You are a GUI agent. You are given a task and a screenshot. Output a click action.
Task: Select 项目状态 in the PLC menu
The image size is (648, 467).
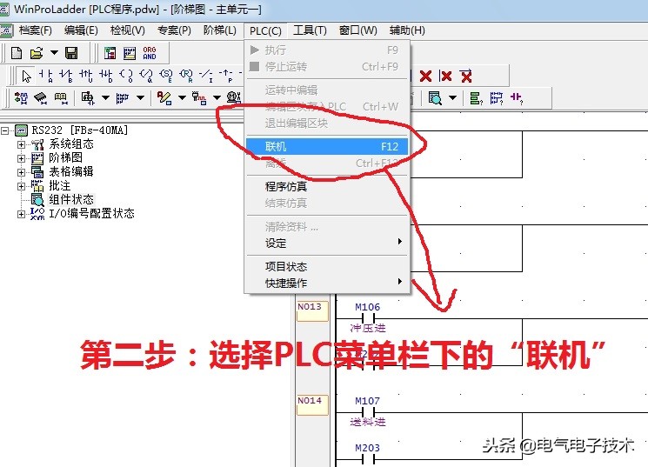[x=327, y=267]
